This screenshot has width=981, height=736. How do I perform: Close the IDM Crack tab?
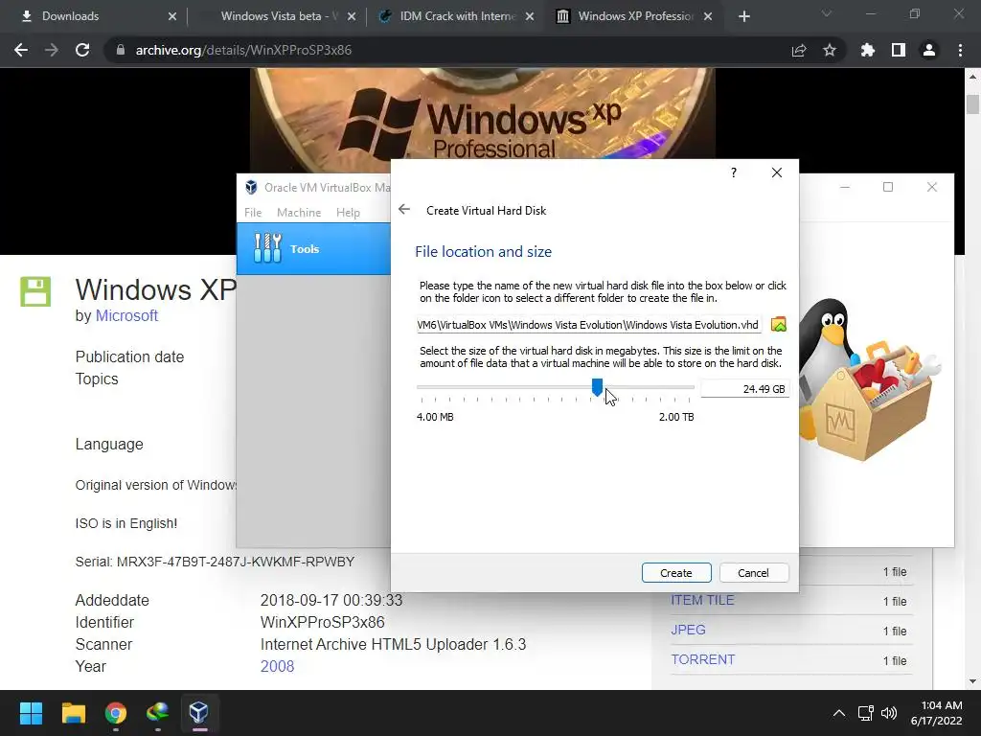(530, 16)
